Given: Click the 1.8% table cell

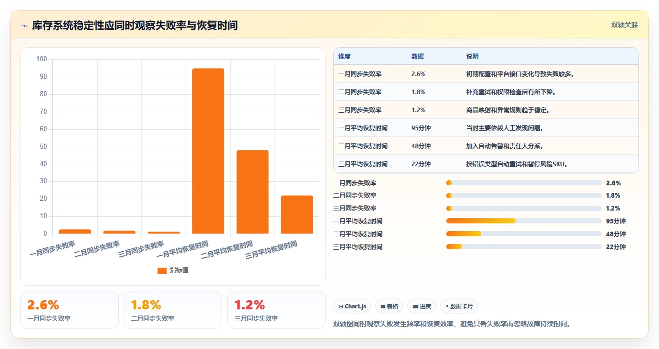Looking at the screenshot, I should [x=418, y=92].
